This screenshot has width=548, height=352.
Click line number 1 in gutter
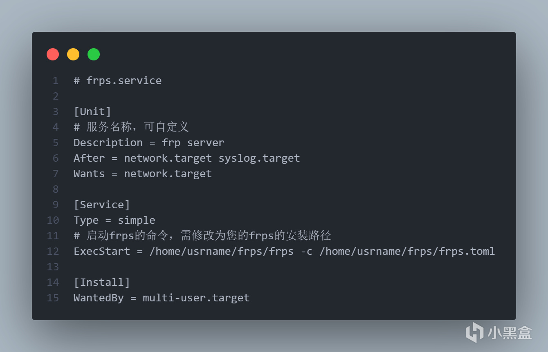pos(56,80)
